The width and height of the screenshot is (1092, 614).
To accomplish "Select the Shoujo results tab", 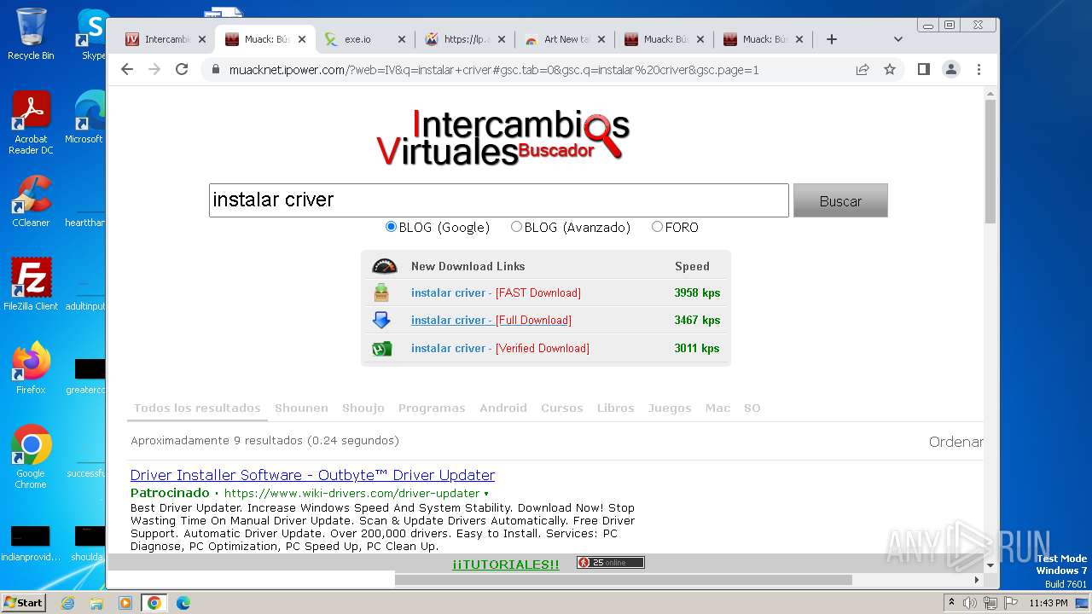I will pyautogui.click(x=363, y=408).
